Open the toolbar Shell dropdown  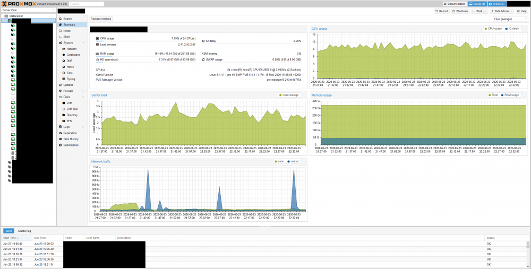point(479,11)
